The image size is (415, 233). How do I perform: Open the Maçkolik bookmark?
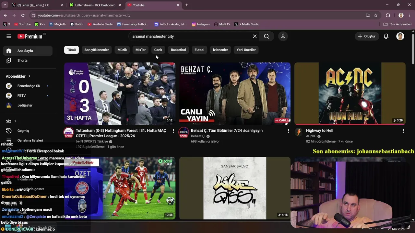click(57, 24)
